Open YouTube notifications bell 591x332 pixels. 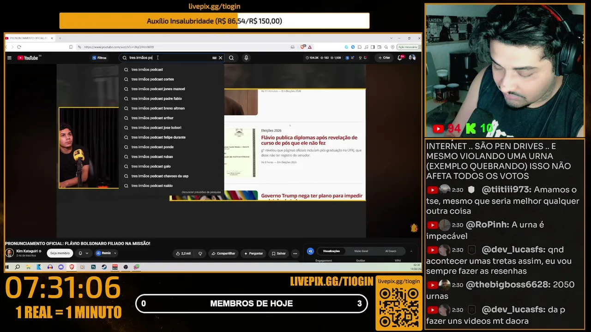coord(400,58)
